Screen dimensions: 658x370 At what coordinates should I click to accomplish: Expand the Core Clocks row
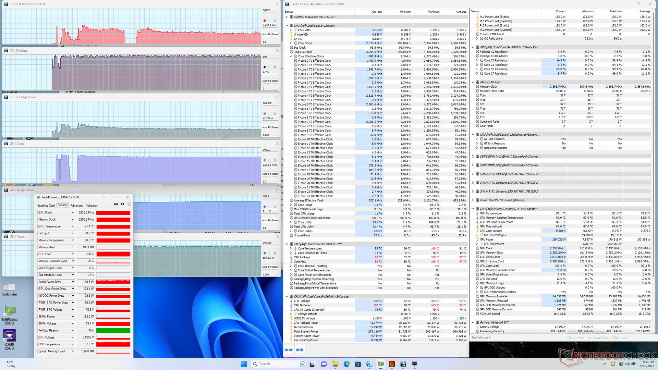pos(291,43)
